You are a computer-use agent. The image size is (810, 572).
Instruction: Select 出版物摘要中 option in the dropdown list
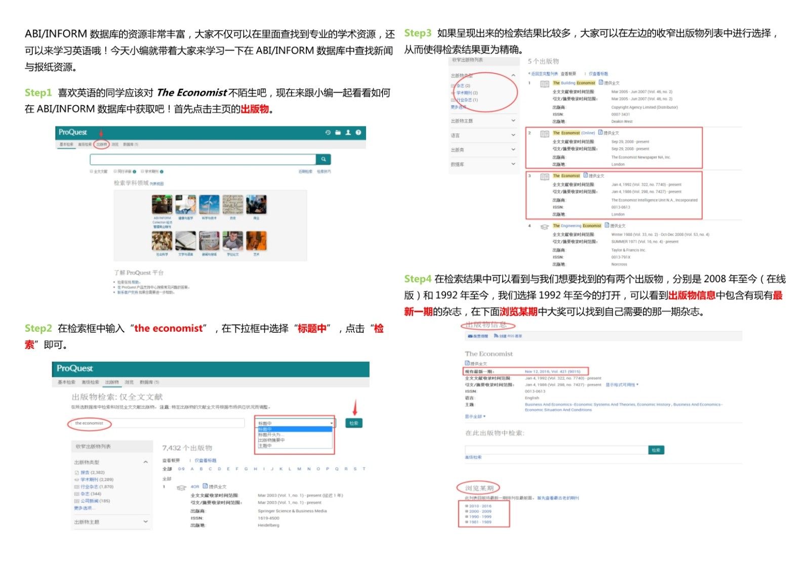click(x=295, y=440)
